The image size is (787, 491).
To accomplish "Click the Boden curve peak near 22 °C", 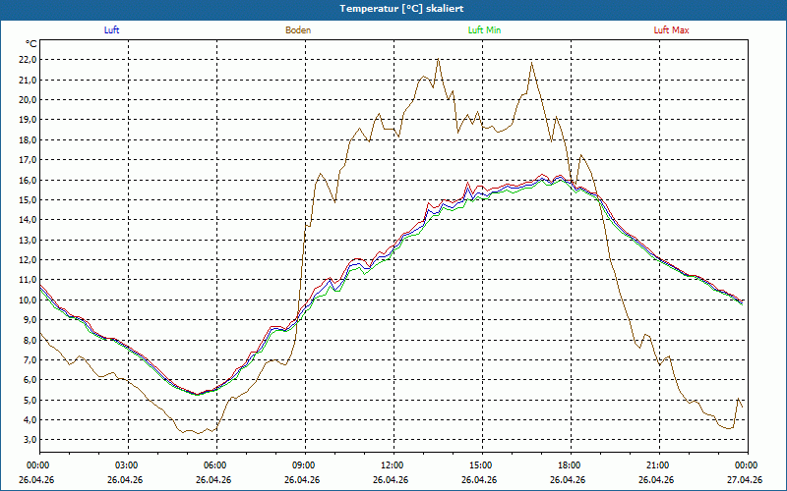I will tap(438, 59).
